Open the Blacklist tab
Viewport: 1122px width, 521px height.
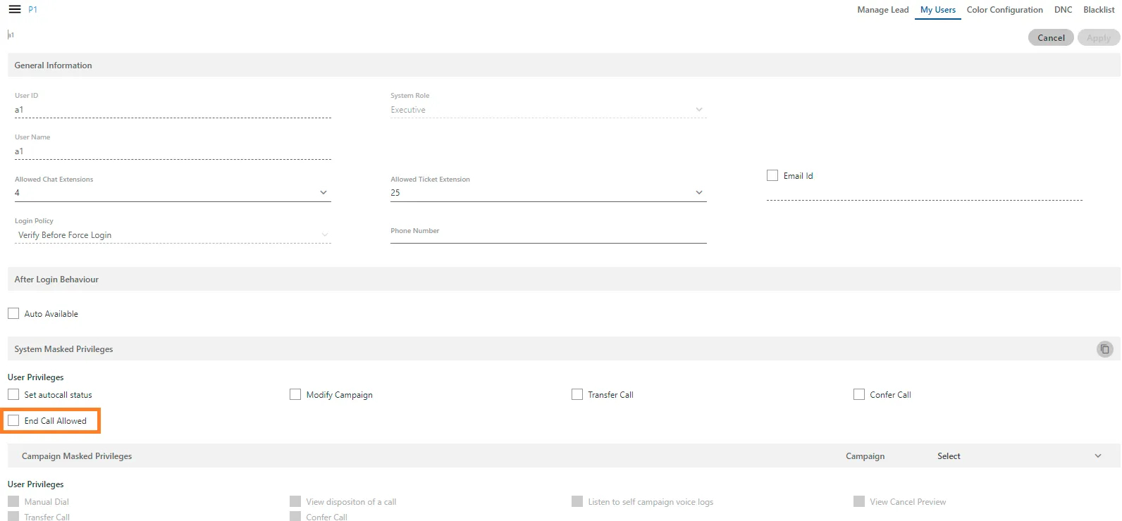pos(1099,10)
